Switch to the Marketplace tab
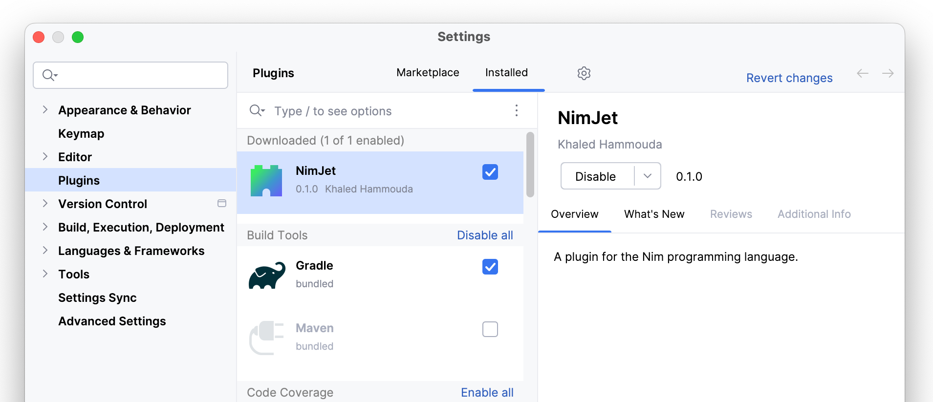This screenshot has width=933, height=402. tap(428, 73)
